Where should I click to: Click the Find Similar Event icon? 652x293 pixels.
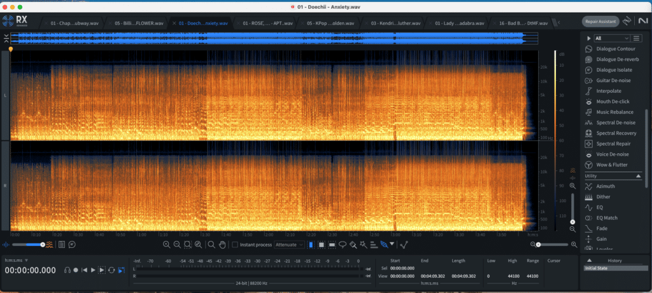click(384, 245)
